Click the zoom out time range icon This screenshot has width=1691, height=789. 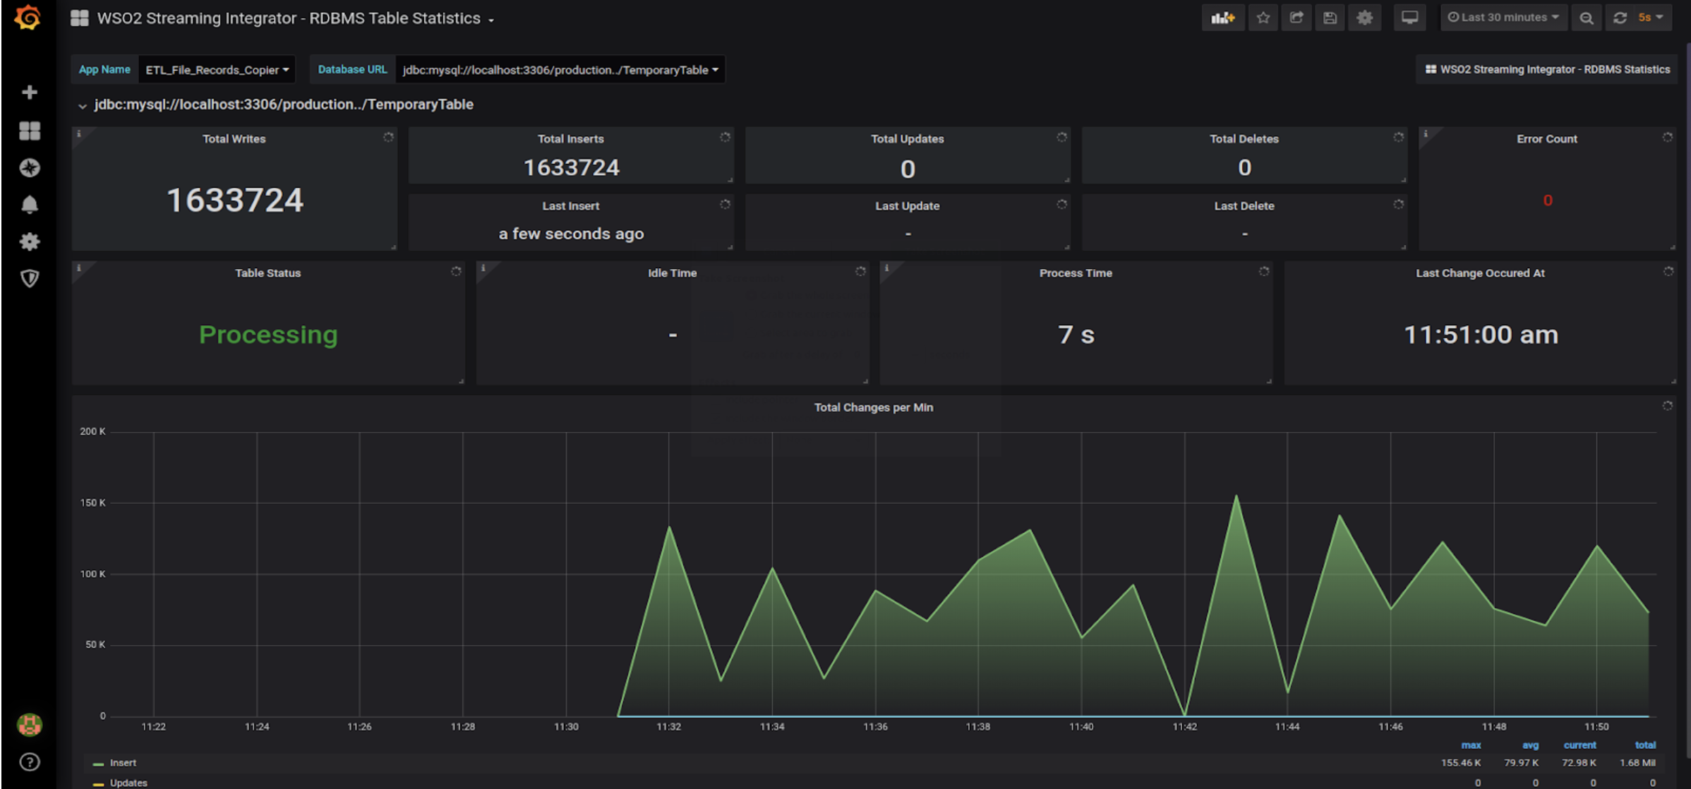(1587, 18)
